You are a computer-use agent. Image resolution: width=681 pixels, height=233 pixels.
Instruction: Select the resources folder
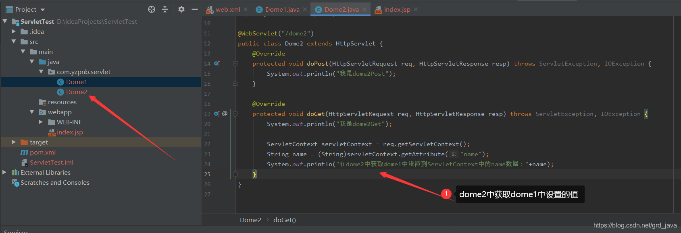(x=62, y=102)
